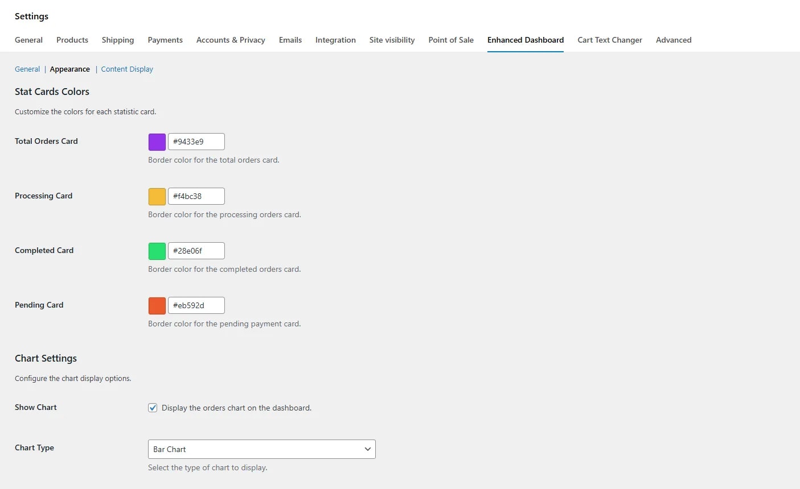Pick the Pending Card border color
This screenshot has width=800, height=489.
pyautogui.click(x=157, y=305)
